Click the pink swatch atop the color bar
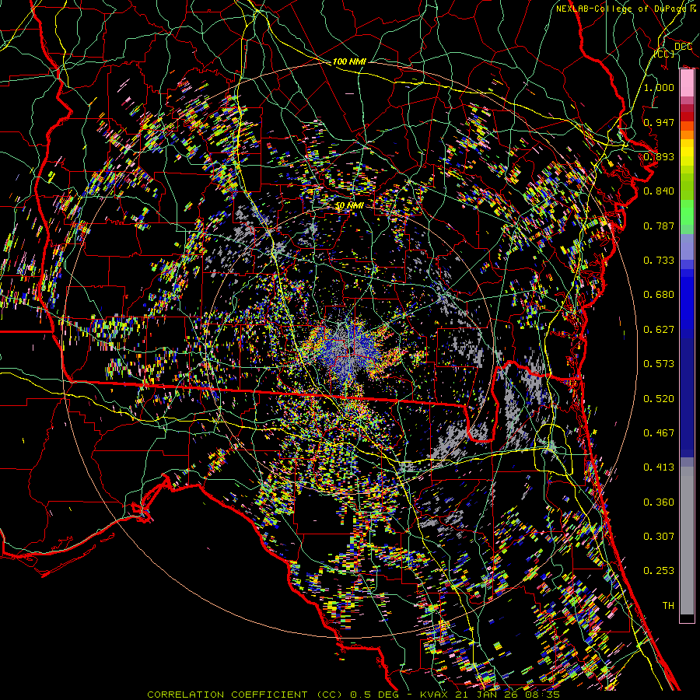700x700 pixels. pos(687,78)
